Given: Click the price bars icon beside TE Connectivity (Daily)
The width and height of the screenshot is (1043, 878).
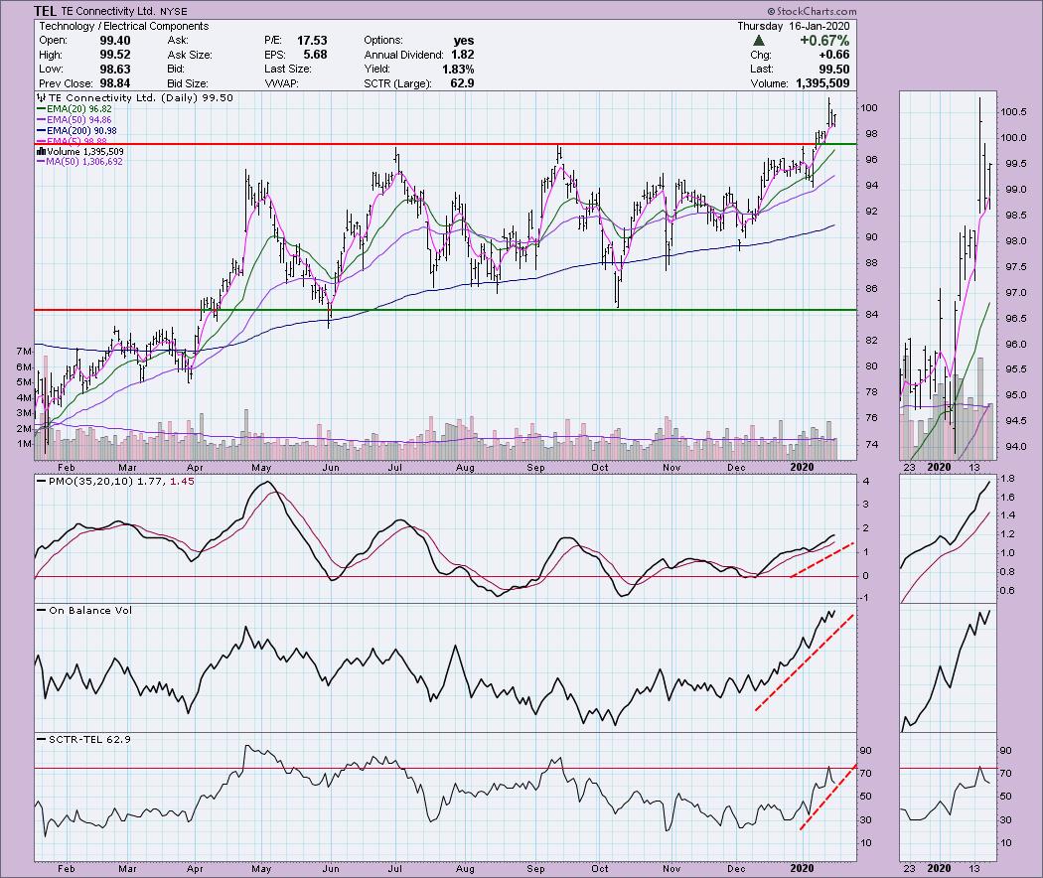Looking at the screenshot, I should pos(42,97).
